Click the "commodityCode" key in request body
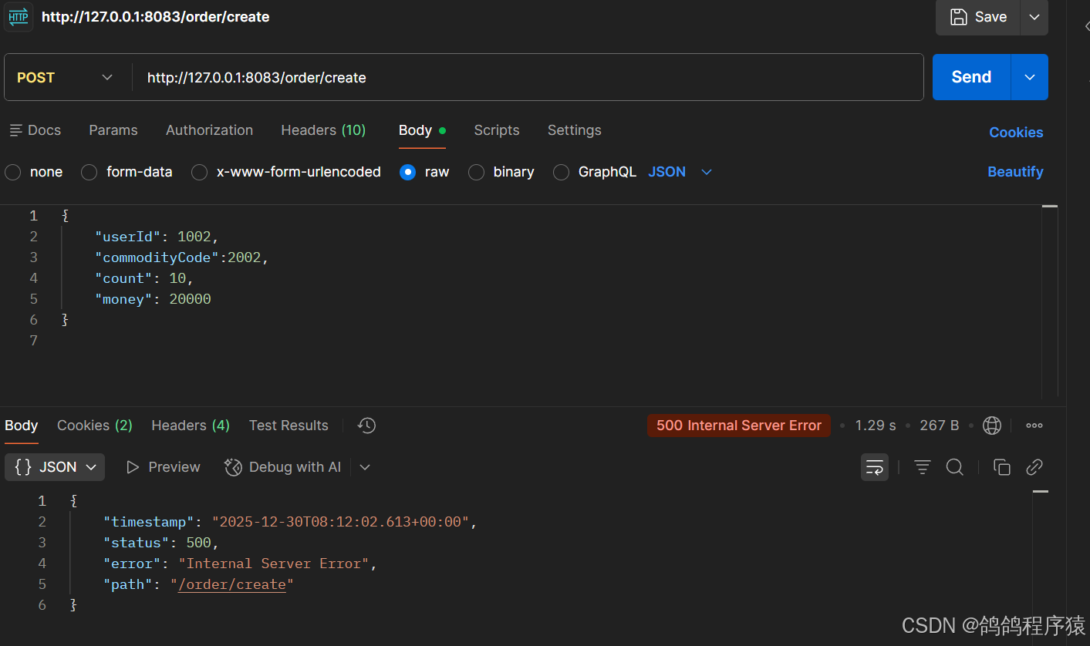Image resolution: width=1090 pixels, height=646 pixels. pos(157,257)
